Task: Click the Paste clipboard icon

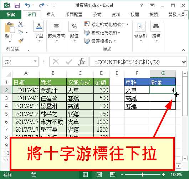Action: click(x=10, y=28)
